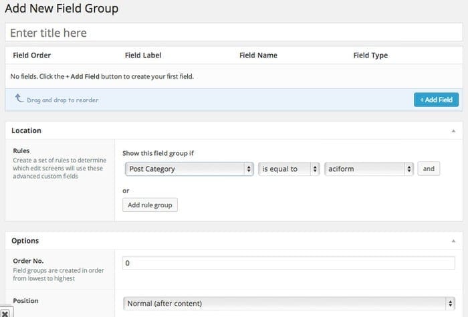Click the Location panel heading
This screenshot has height=317, width=468.
coord(26,130)
